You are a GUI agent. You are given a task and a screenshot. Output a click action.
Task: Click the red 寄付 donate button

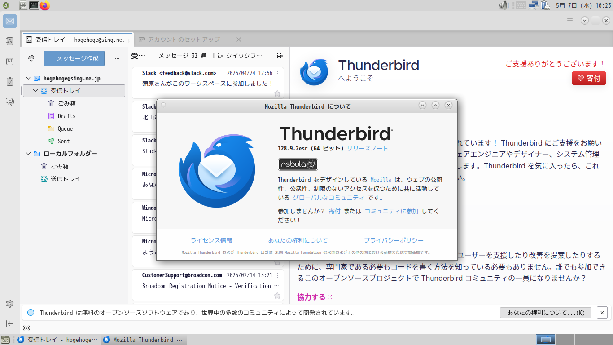point(589,78)
